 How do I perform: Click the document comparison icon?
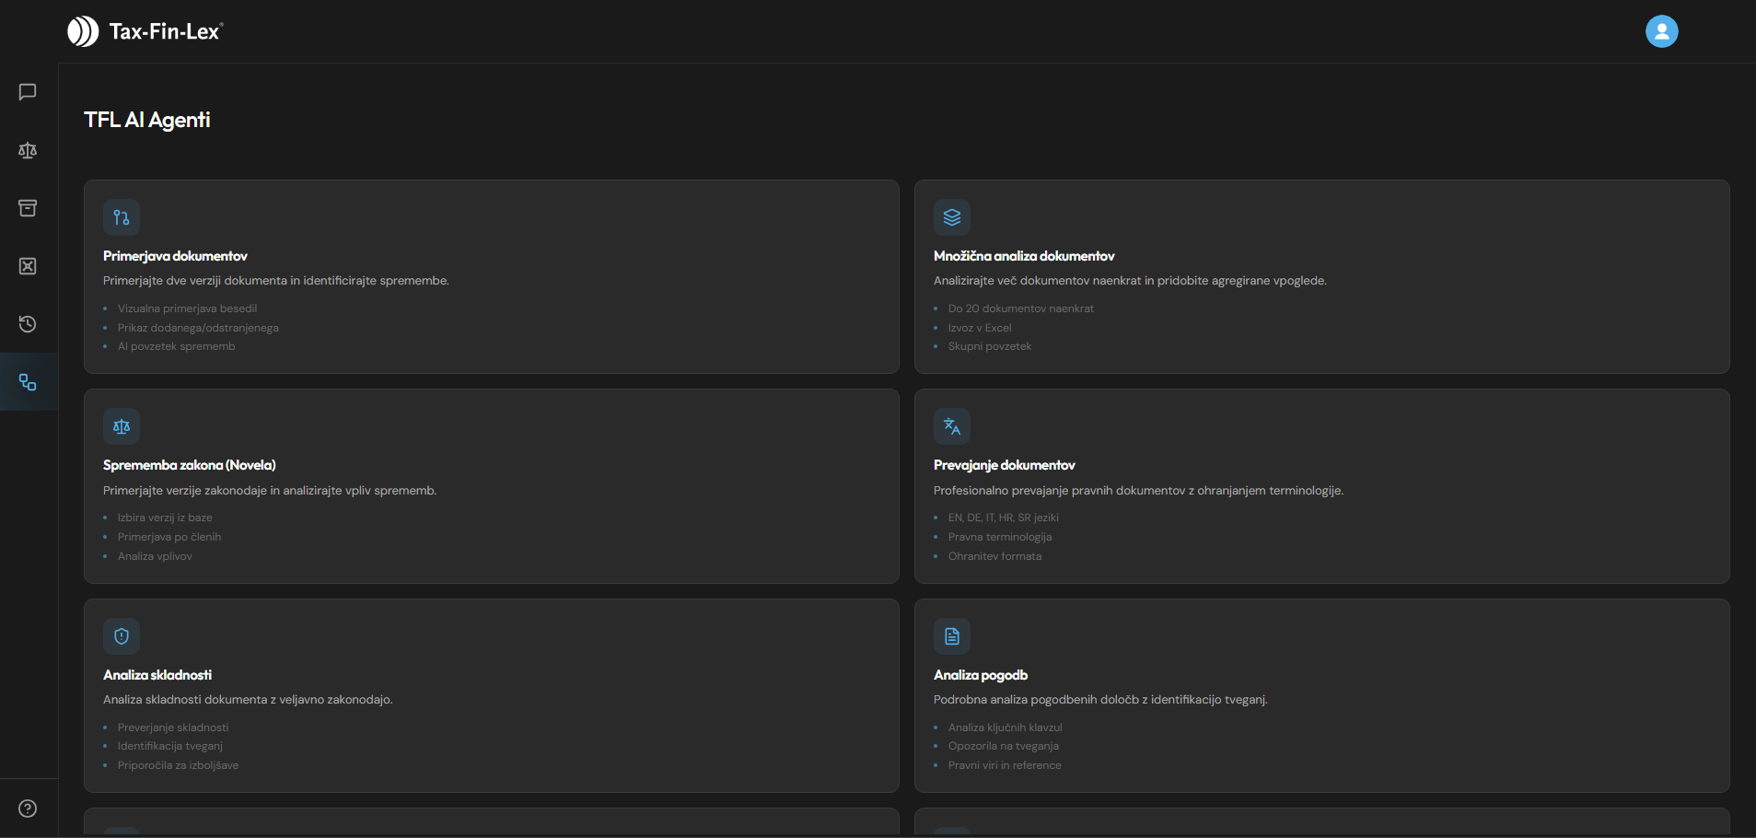click(122, 217)
